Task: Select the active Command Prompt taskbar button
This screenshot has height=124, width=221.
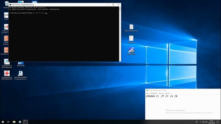Action: pos(25,122)
